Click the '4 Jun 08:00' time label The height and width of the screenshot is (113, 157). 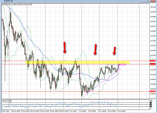pos(82,111)
